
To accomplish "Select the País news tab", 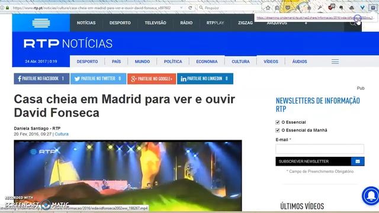I will pos(116,62).
